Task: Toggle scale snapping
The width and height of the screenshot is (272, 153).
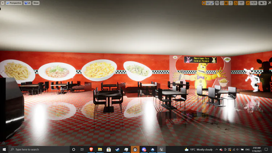Action: [248, 3]
